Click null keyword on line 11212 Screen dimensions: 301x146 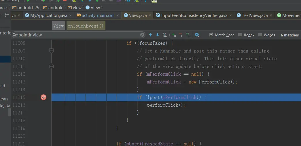(196, 74)
